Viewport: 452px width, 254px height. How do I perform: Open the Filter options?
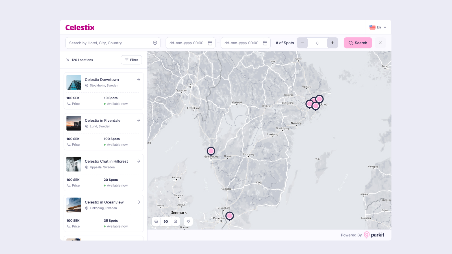coord(131,60)
